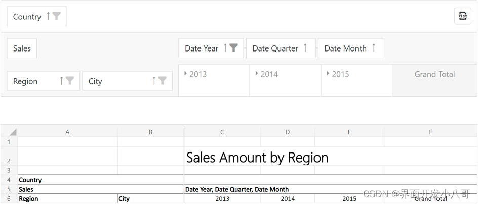Open the Country field filter icon
The height and width of the screenshot is (204, 478).
[57, 16]
